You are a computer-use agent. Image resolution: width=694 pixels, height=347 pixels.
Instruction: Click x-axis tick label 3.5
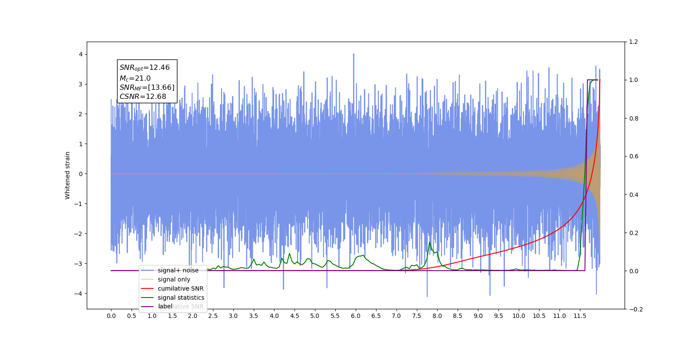point(254,316)
